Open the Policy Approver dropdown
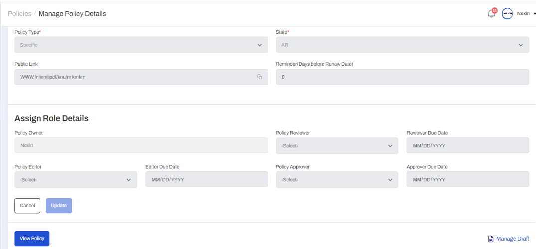536x249 pixels. pyautogui.click(x=337, y=180)
